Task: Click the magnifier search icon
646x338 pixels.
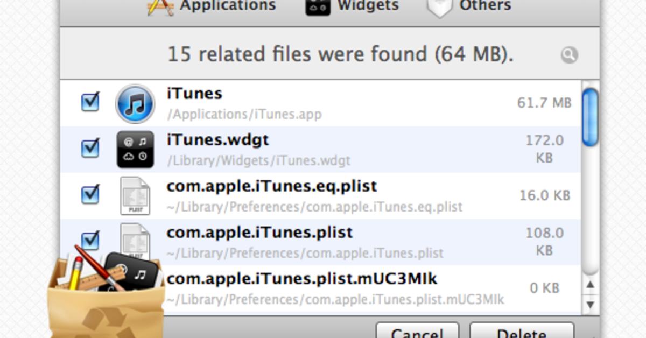Action: (569, 54)
